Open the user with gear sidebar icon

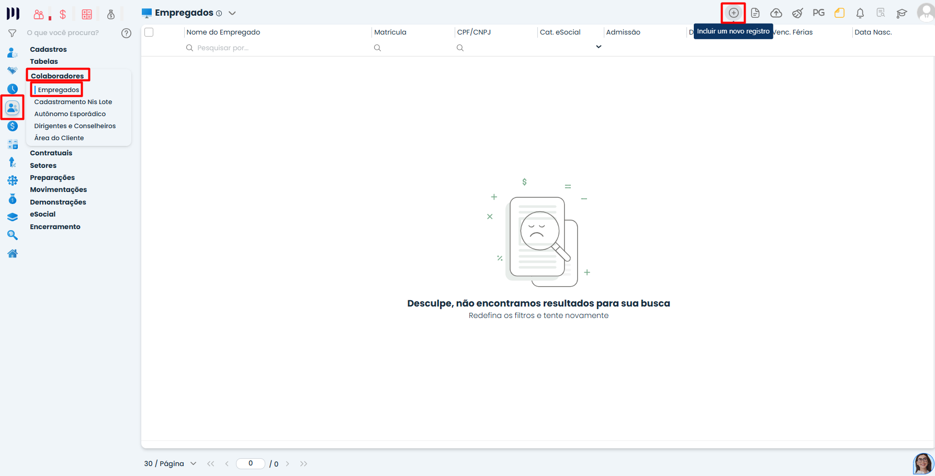click(13, 52)
